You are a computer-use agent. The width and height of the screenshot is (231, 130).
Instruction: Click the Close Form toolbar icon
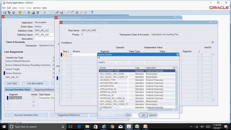pyautogui.click(x=38, y=13)
